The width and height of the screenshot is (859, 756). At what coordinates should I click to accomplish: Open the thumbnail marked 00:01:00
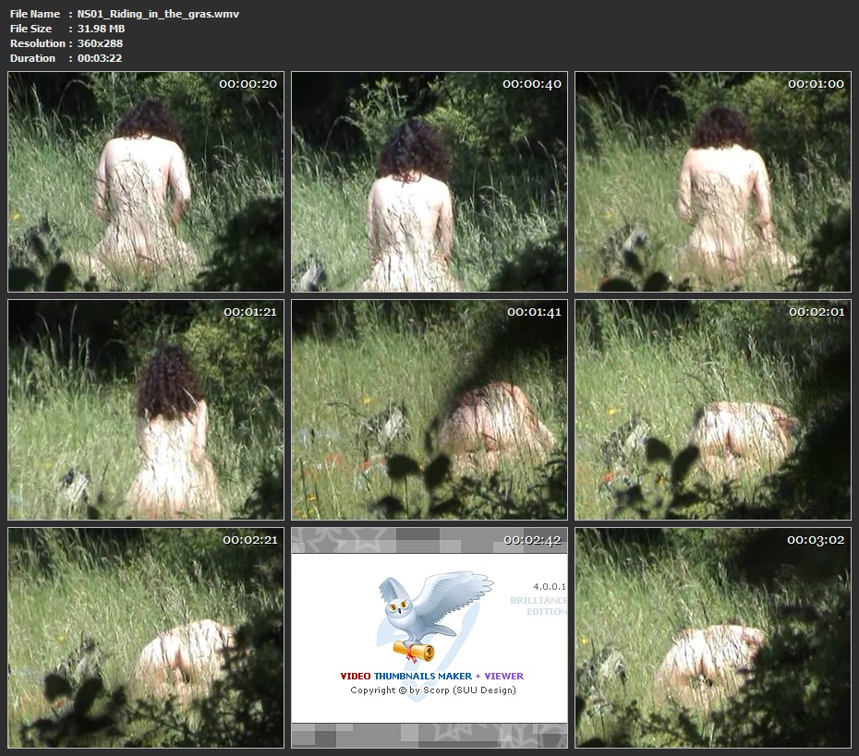712,182
